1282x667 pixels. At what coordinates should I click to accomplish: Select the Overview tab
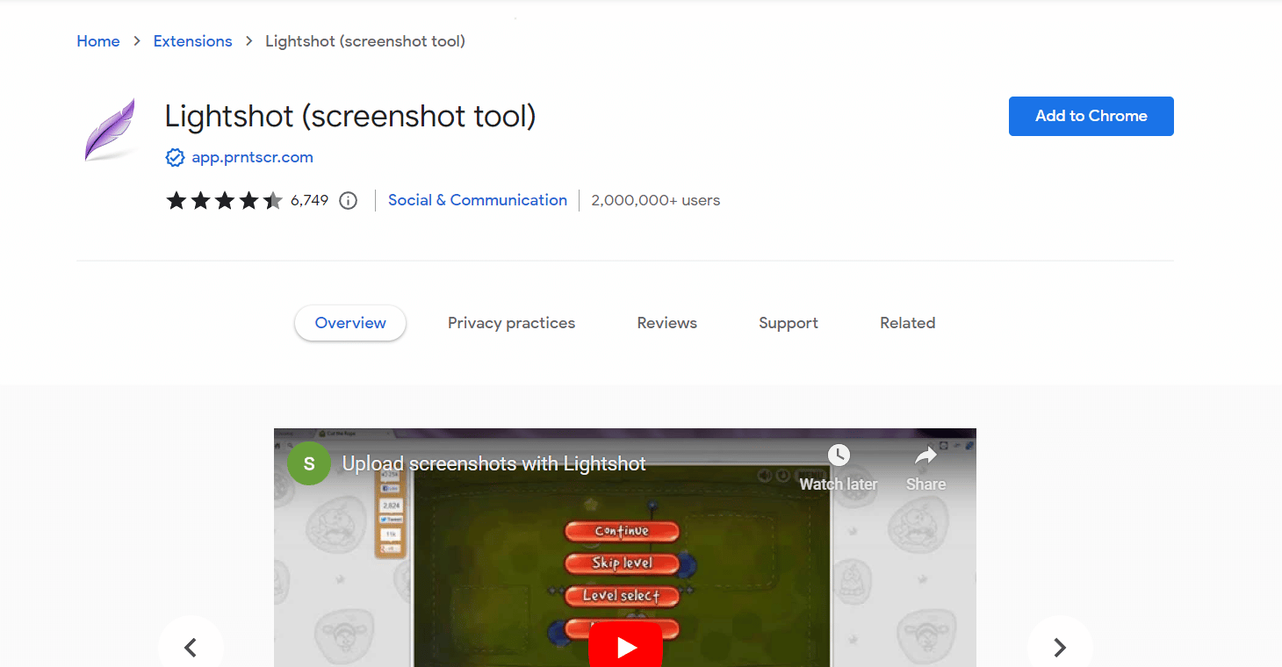[x=350, y=323]
